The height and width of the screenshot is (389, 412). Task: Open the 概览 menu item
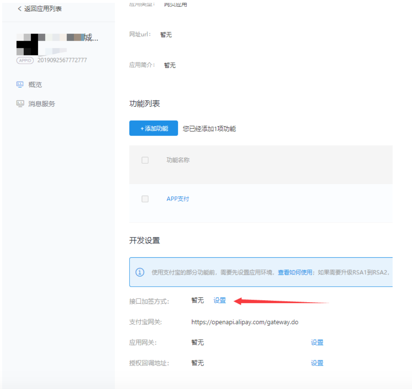tap(35, 85)
